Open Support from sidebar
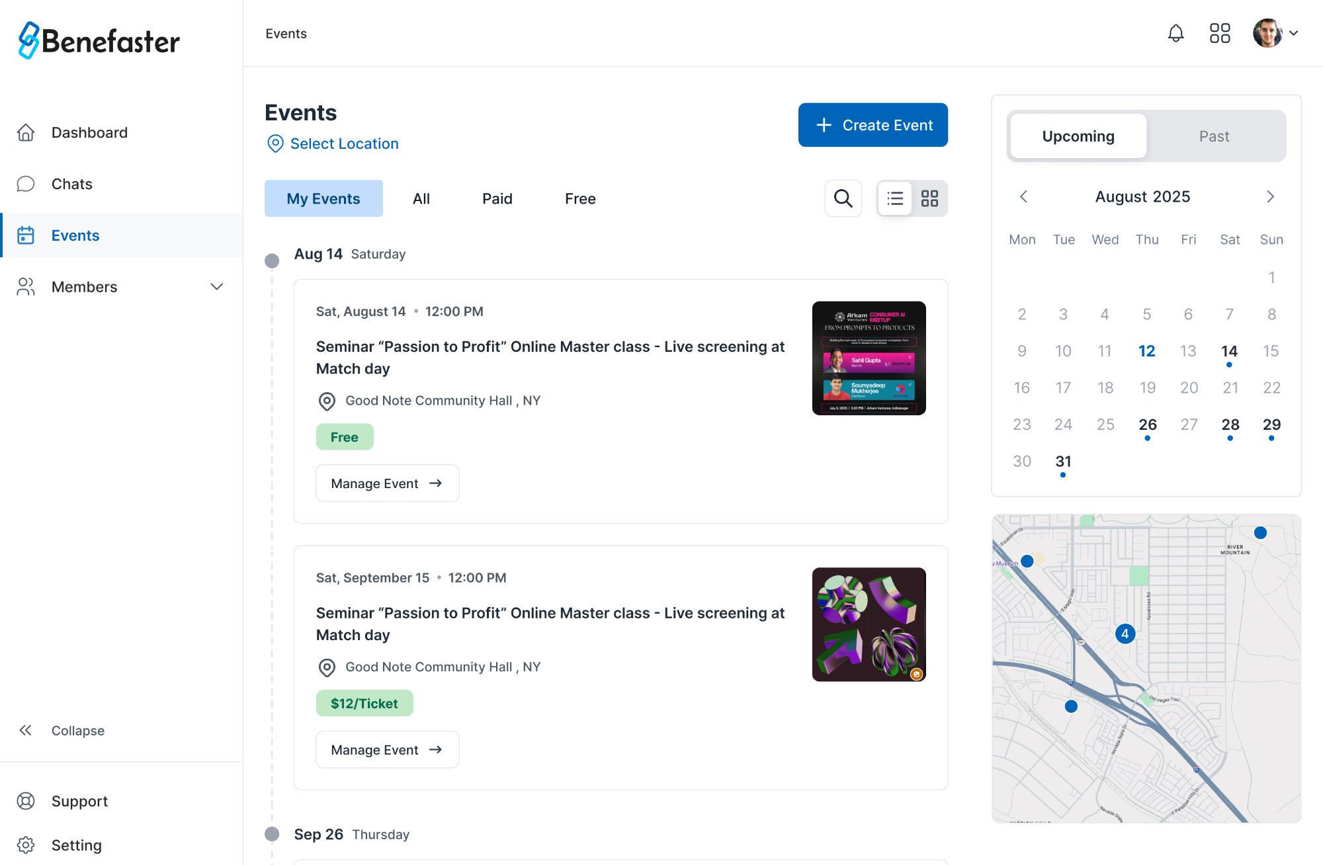Screen dimensions: 1323x865 point(121,801)
